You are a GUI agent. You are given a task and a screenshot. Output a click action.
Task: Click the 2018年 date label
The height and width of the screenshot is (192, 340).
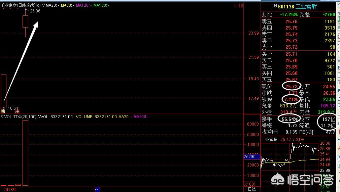coord(10,189)
